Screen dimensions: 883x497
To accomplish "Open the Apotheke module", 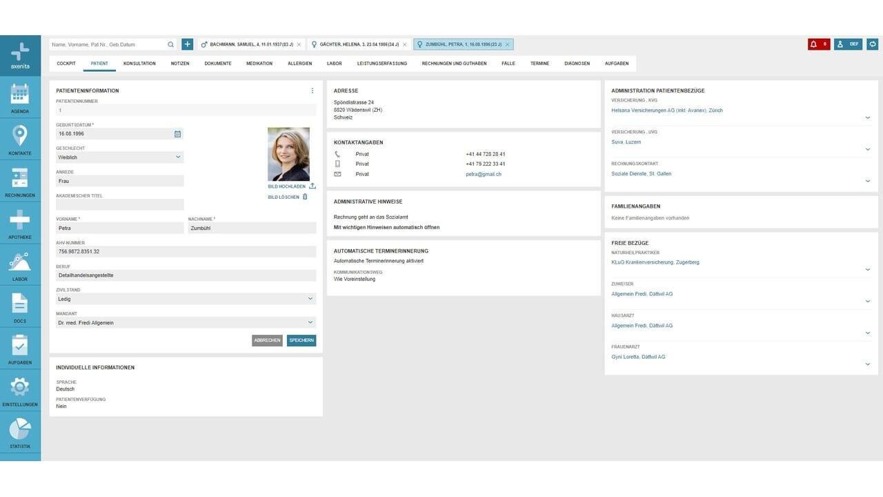I will coord(20,223).
